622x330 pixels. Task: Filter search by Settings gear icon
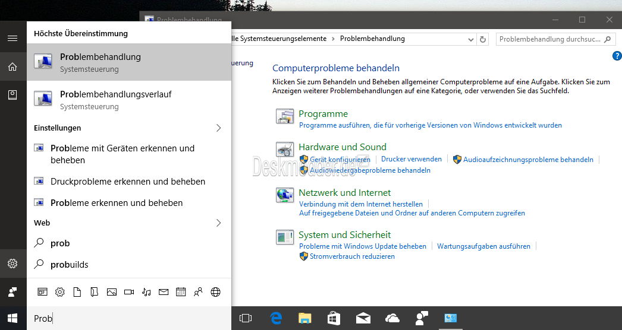[x=60, y=292]
